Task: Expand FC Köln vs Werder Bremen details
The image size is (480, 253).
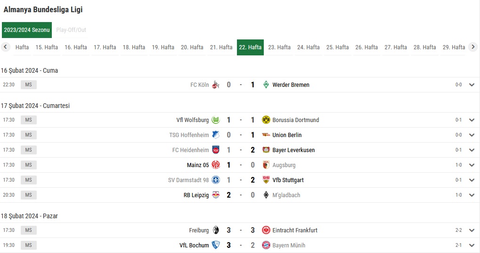Action: pyautogui.click(x=472, y=85)
